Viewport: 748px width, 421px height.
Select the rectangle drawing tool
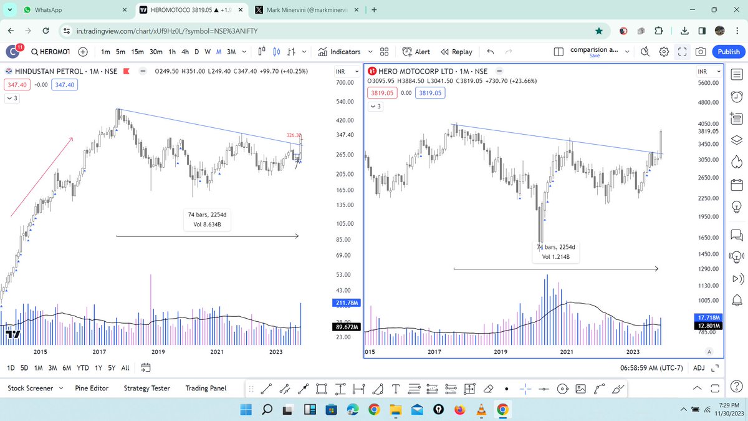322,389
